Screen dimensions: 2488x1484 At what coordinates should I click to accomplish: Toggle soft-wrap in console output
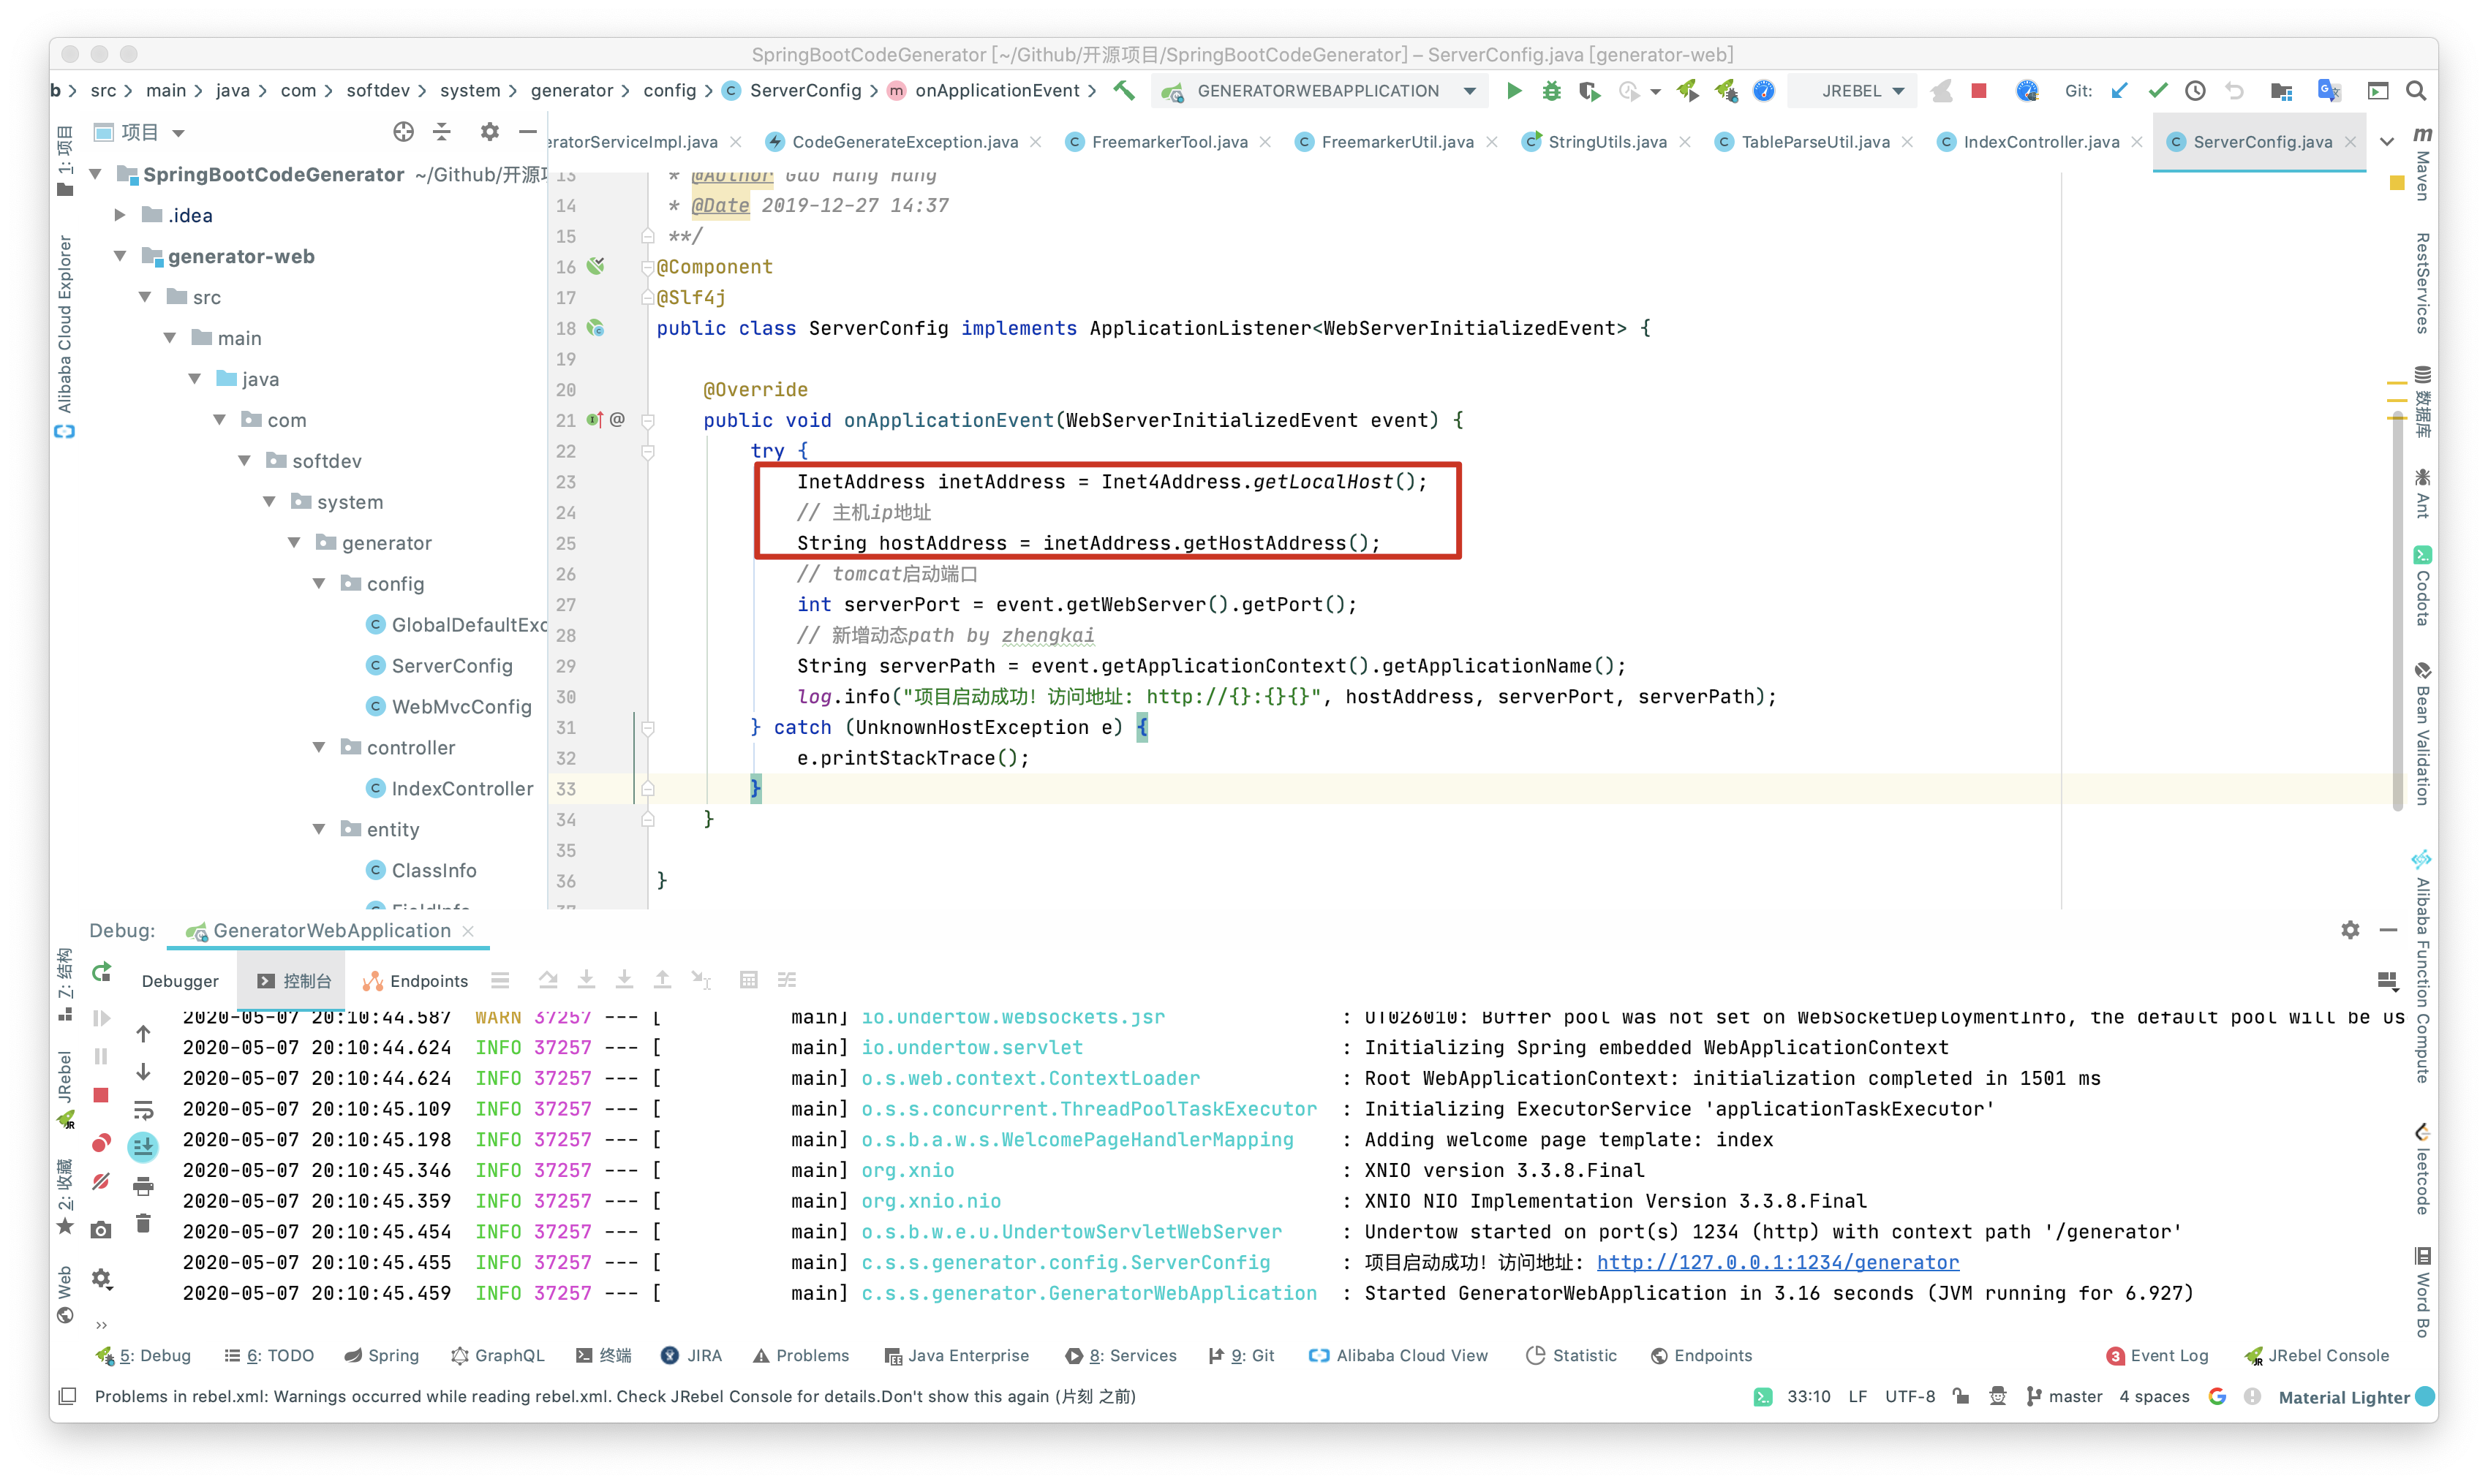pos(143,1110)
